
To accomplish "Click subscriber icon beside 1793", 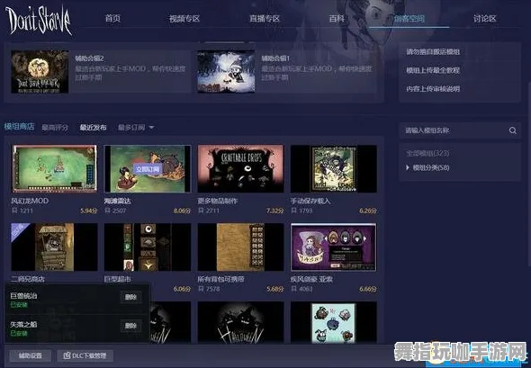I will click(x=294, y=211).
